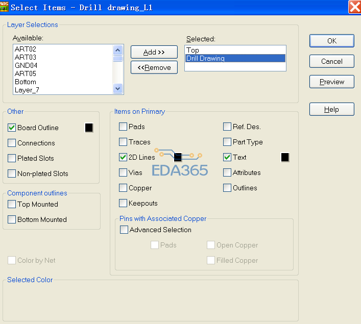Enable the Traces checkbox
The width and height of the screenshot is (361, 324).
(123, 142)
